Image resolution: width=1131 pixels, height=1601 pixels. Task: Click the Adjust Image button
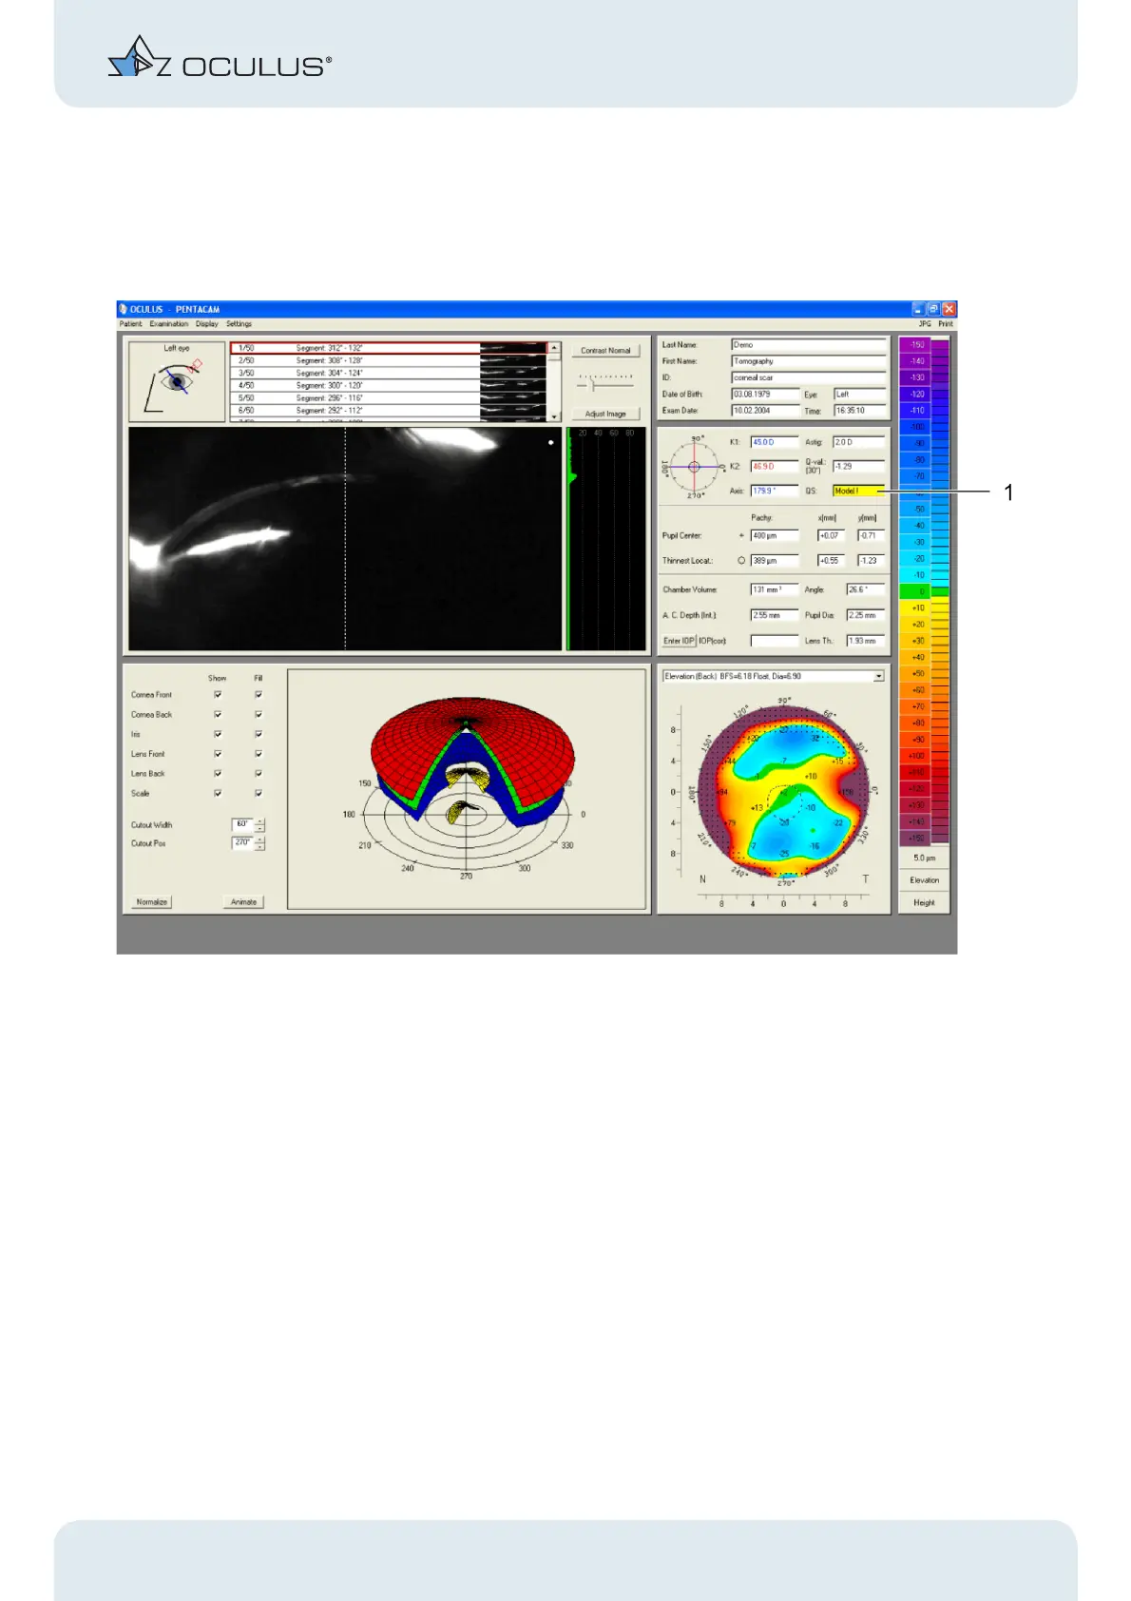point(605,414)
